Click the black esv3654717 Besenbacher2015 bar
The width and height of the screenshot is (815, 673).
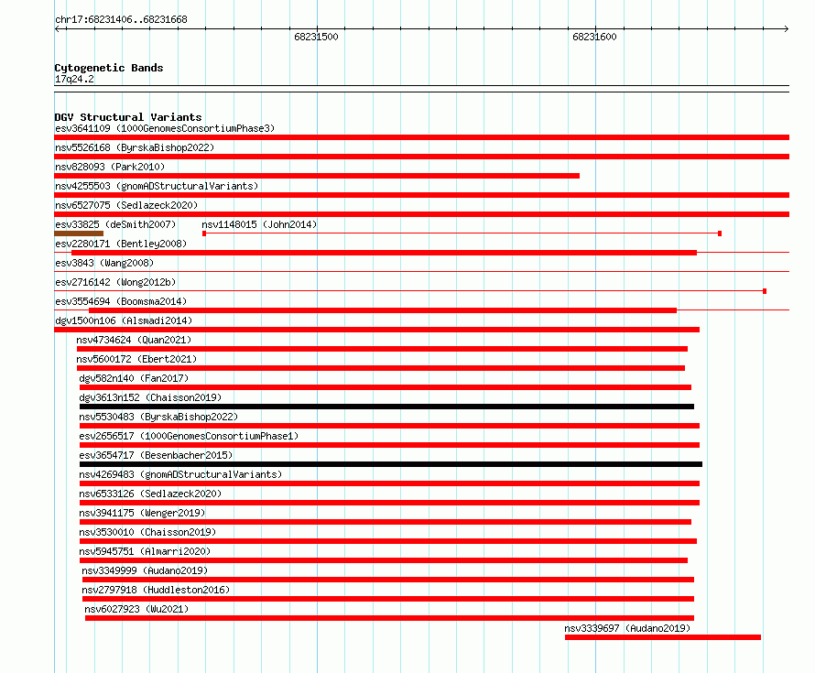click(x=391, y=464)
